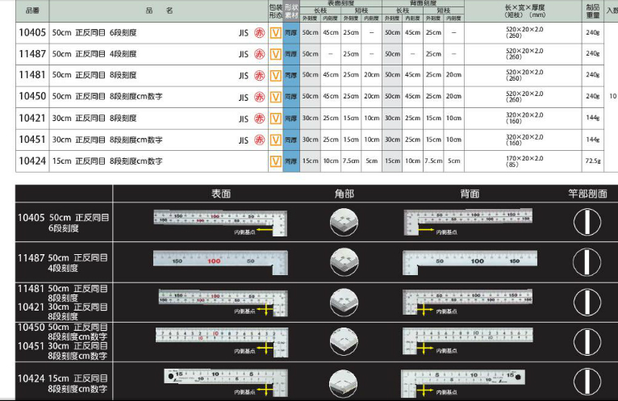Click the pole cross-section circle for 10450/10451
618x401 pixels.
(x=587, y=341)
